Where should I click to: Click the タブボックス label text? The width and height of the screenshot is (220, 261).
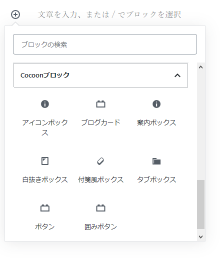point(156,179)
